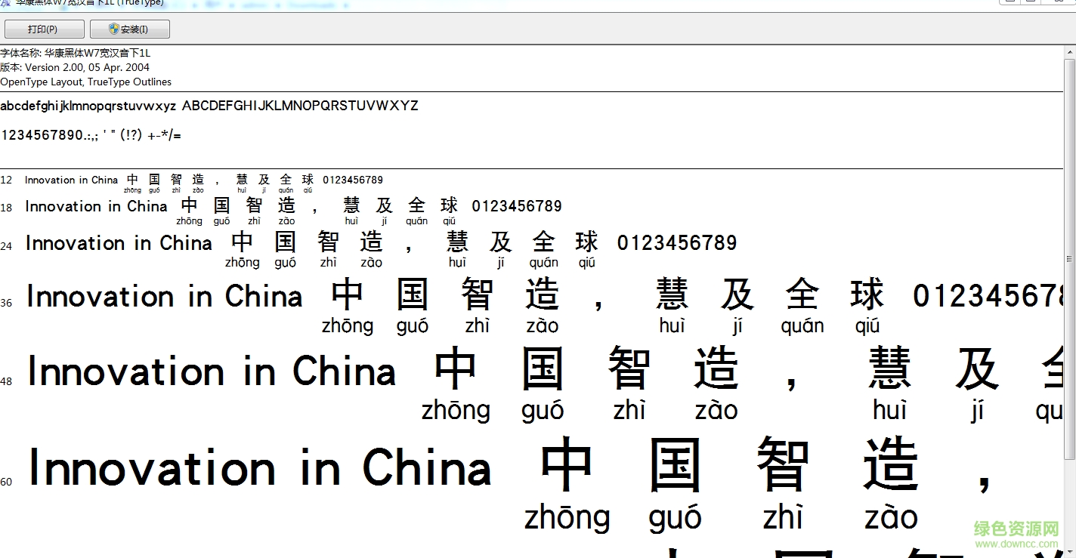Select the font name 华康黑体W7宽汉音下1L text

[x=98, y=52]
